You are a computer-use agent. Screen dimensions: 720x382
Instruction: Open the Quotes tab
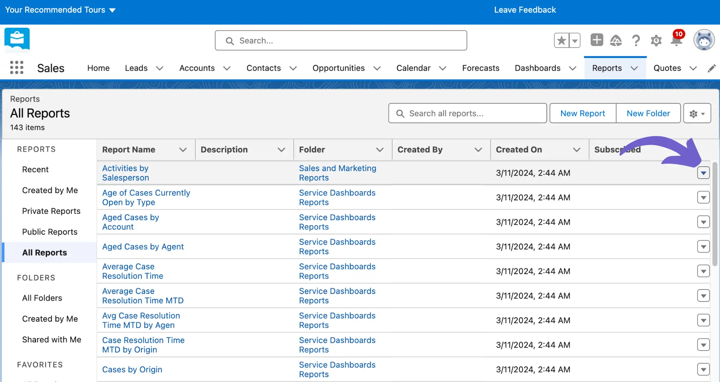[x=667, y=68]
